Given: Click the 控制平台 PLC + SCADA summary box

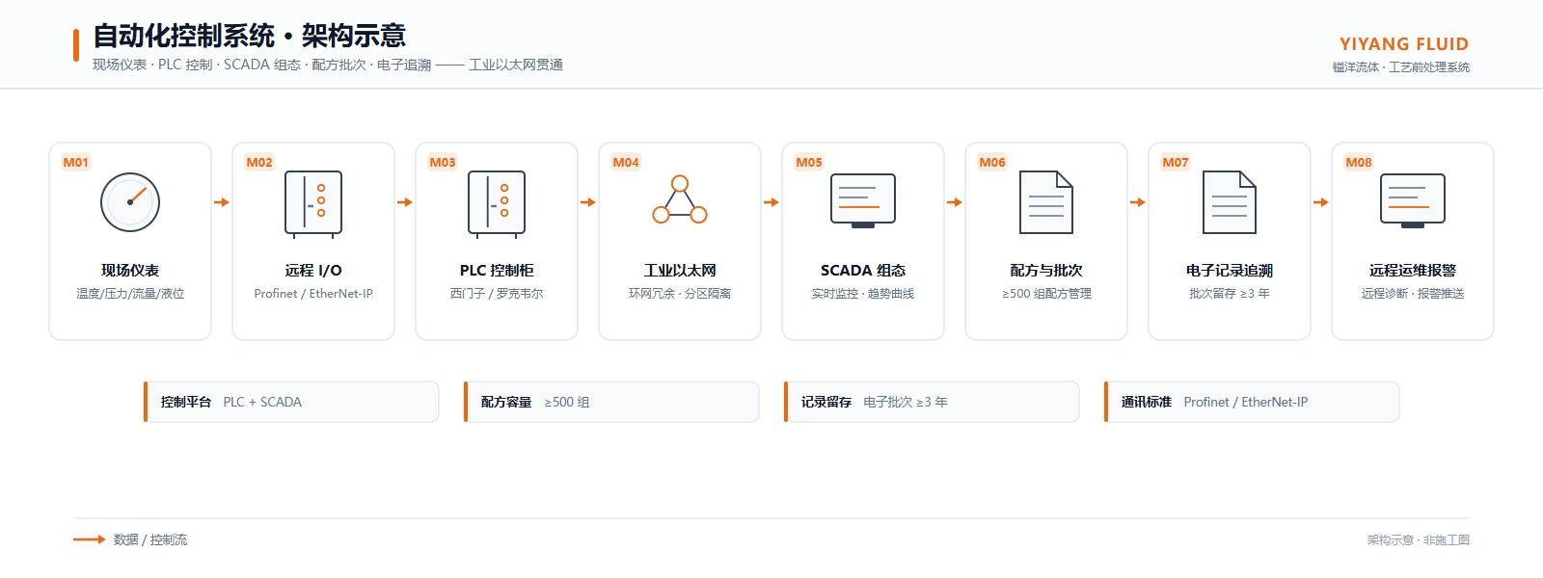Looking at the screenshot, I should [291, 402].
